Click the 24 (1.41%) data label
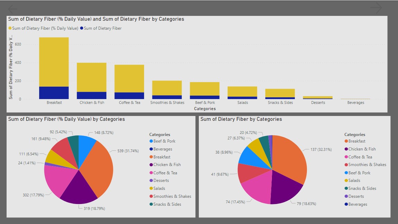Image resolution: width=398 pixels, height=224 pixels. click(27, 163)
